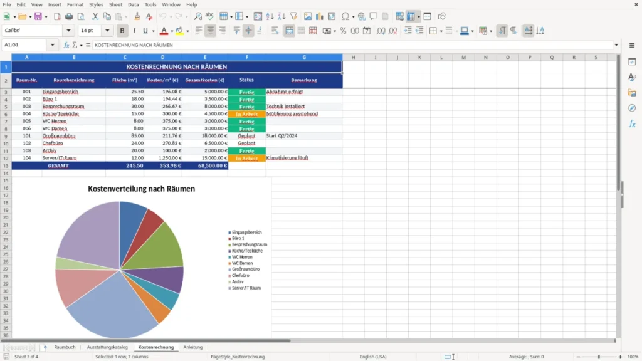This screenshot has height=361, width=642.
Task: Open special character dropdown arrow
Action: pos(353,17)
